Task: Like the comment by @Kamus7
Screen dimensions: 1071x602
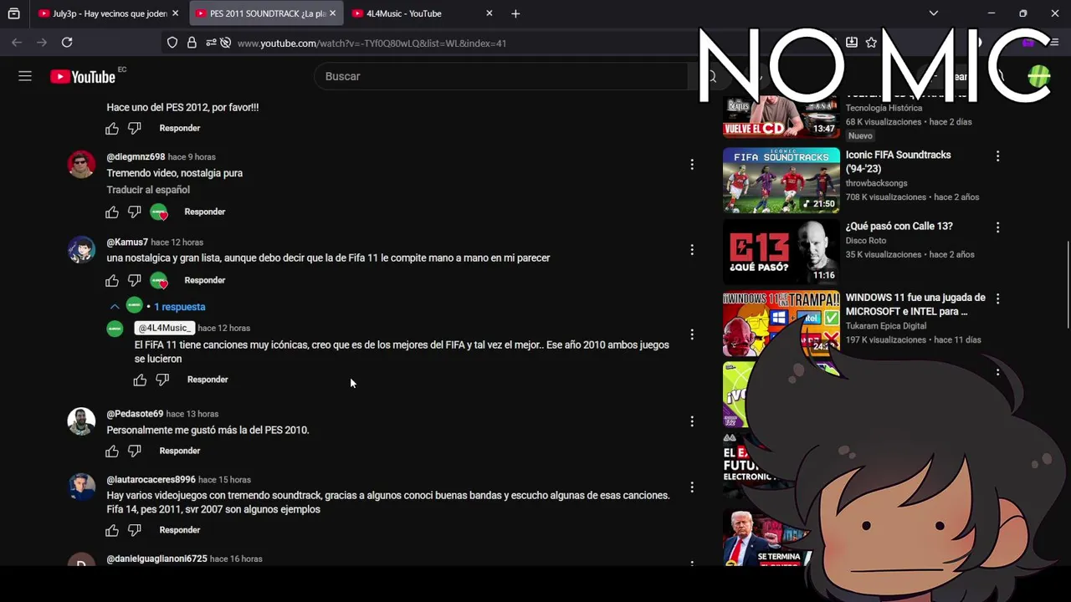Action: point(112,280)
